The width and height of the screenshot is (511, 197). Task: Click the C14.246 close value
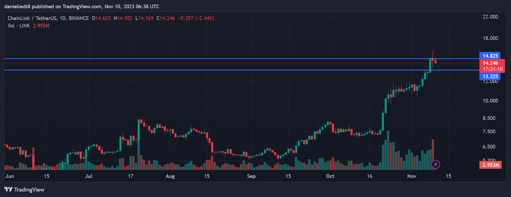coord(166,18)
